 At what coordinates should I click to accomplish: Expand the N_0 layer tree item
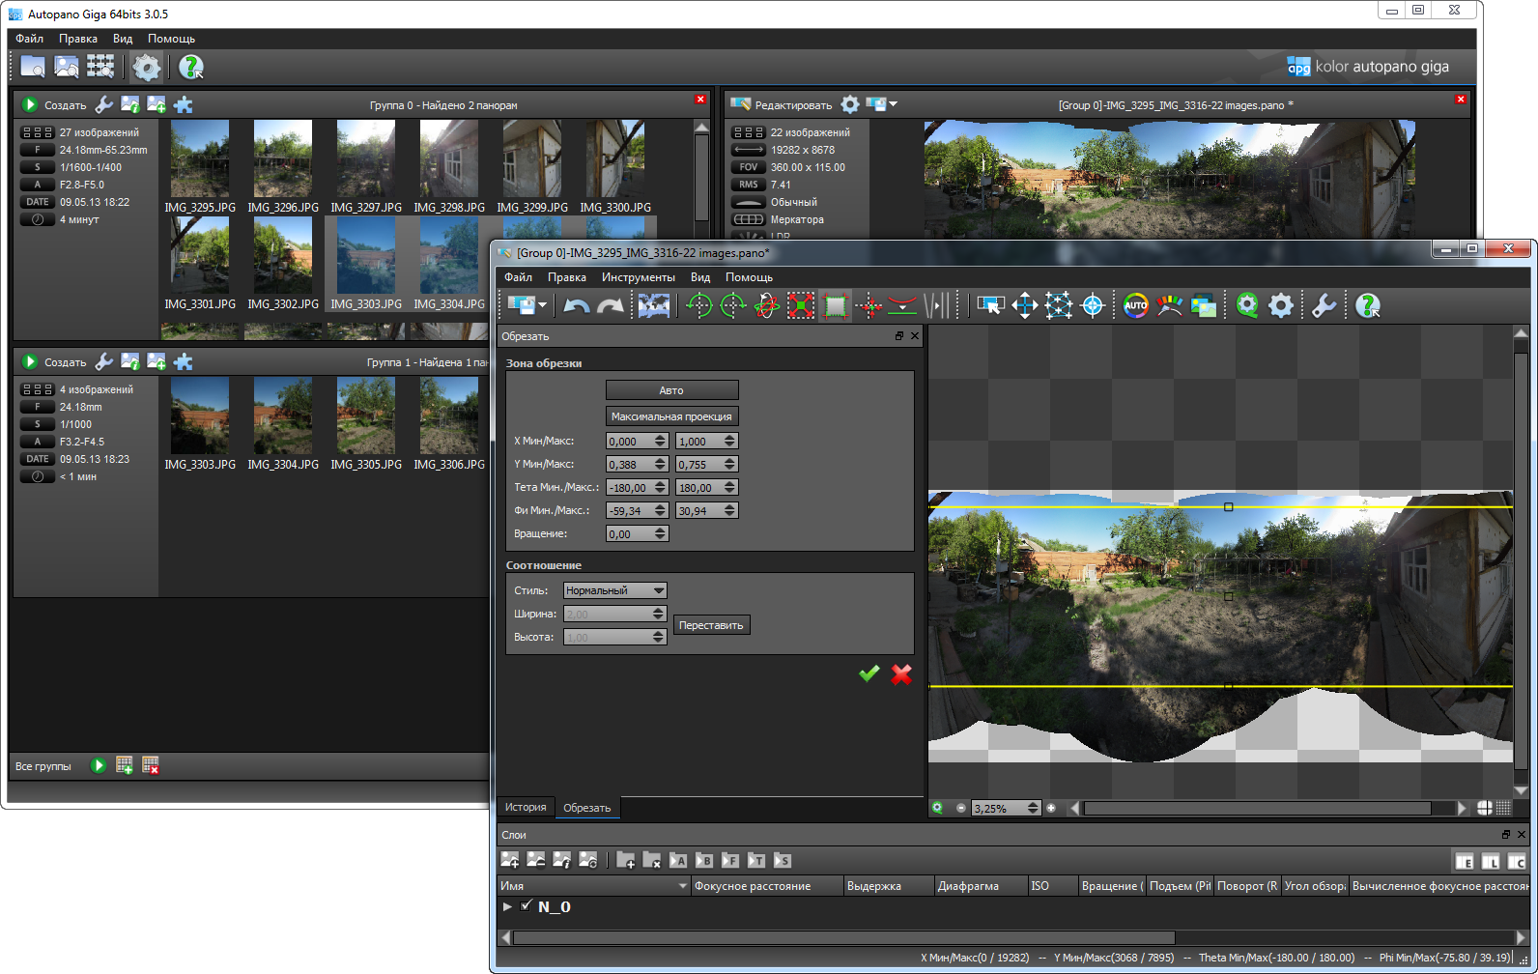coord(507,906)
